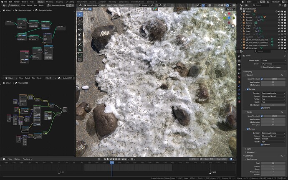Screen dimensions: 288x180
Task: Click the Blender logo icon in the menu bar
Action: pyautogui.click(x=2, y=2)
